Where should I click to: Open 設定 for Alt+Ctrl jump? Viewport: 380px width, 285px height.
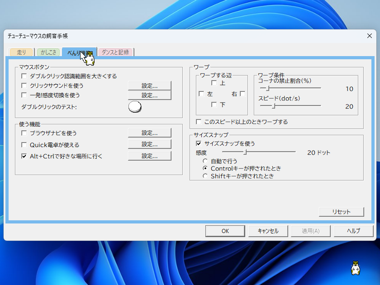coord(150,156)
